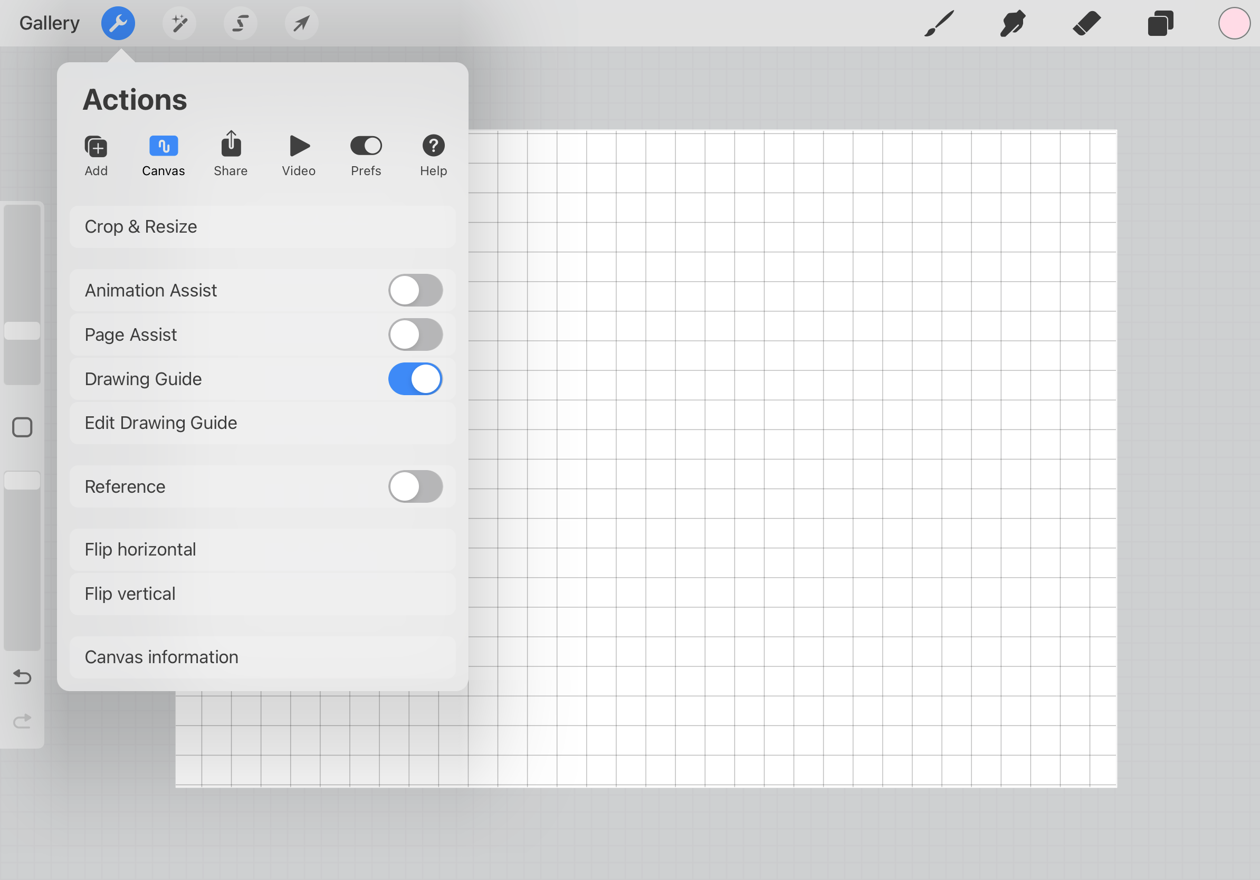Viewport: 1260px width, 880px height.
Task: Enable the Reference companion
Action: [x=415, y=486]
